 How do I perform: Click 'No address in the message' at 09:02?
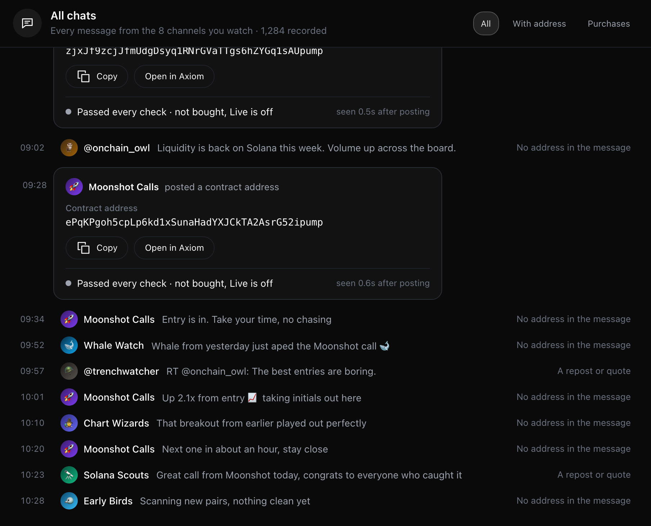click(x=574, y=148)
